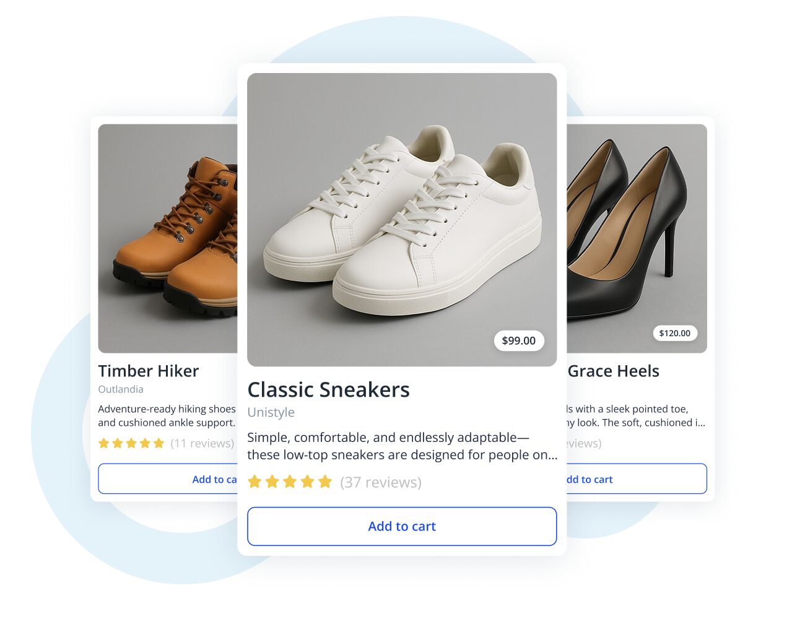Click first star on Classic Sneakers rating
The image size is (805, 619).
(255, 482)
